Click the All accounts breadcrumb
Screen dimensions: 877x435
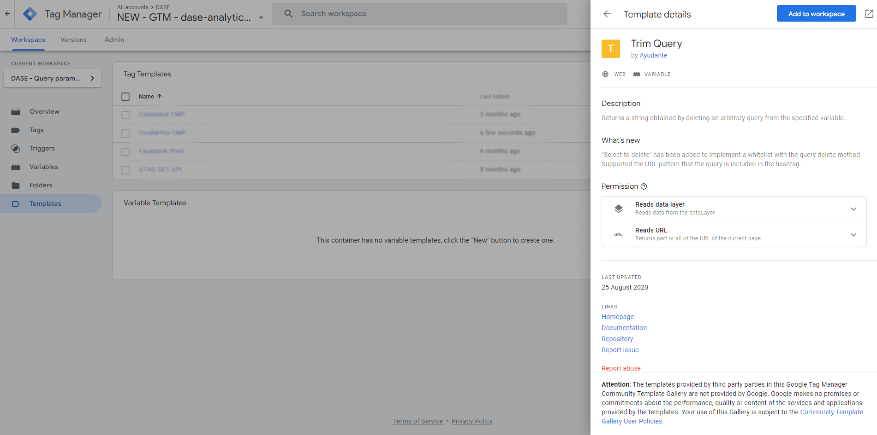pyautogui.click(x=133, y=7)
